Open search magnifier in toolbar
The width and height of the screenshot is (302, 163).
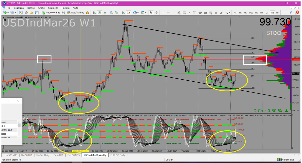pos(291,12)
